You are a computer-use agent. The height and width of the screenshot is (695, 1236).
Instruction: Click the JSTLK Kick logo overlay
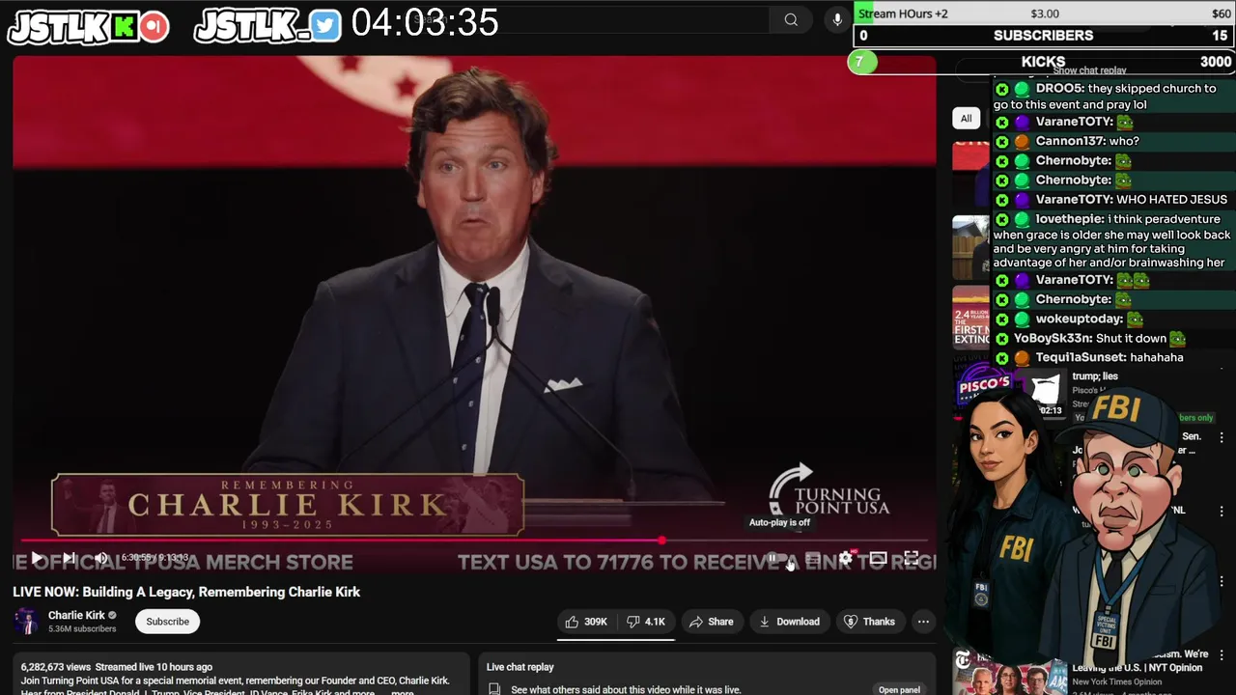click(89, 27)
